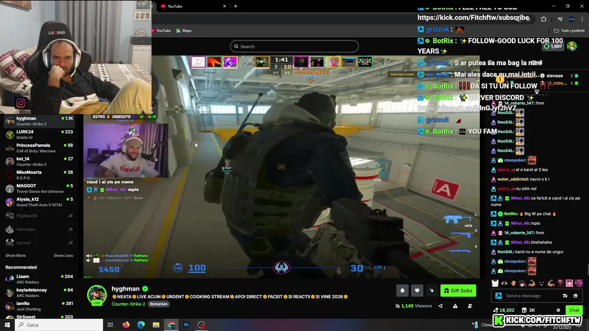
Task: Open the YouTube bookmark
Action: 161,31
